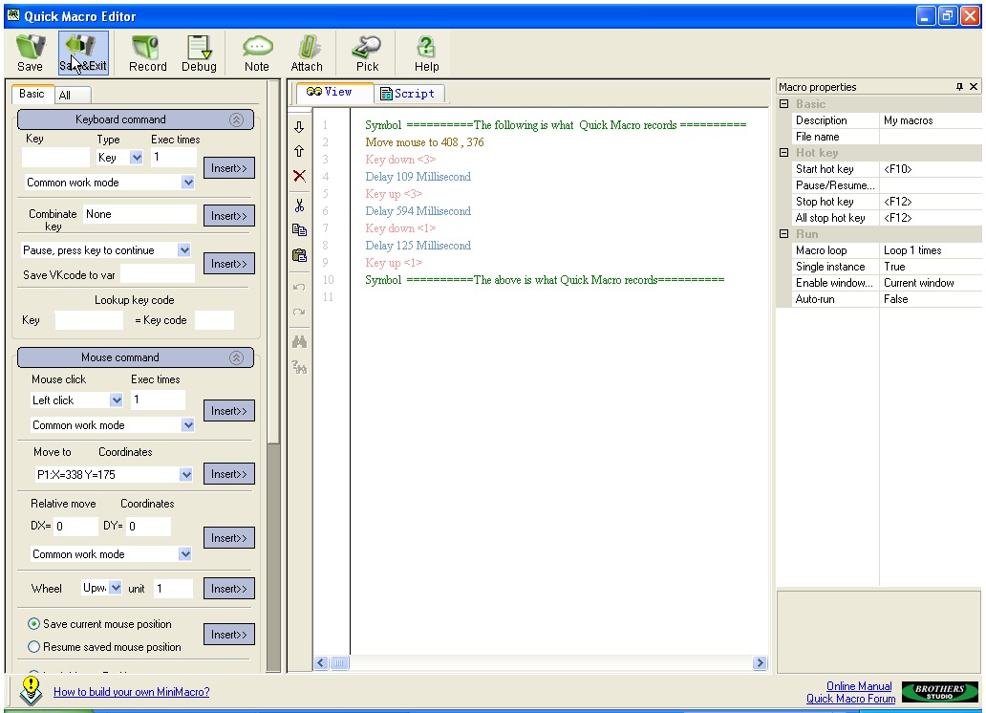Click Insert button for Wheel
Viewport: 986px width, 713px height.
pos(229,589)
